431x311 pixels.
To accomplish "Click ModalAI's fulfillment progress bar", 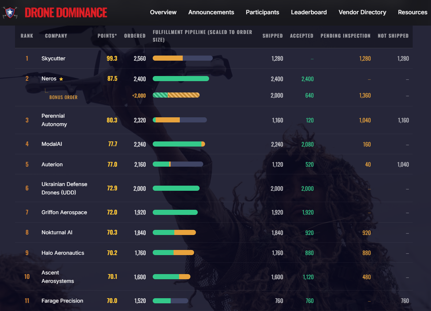I will pyautogui.click(x=179, y=144).
